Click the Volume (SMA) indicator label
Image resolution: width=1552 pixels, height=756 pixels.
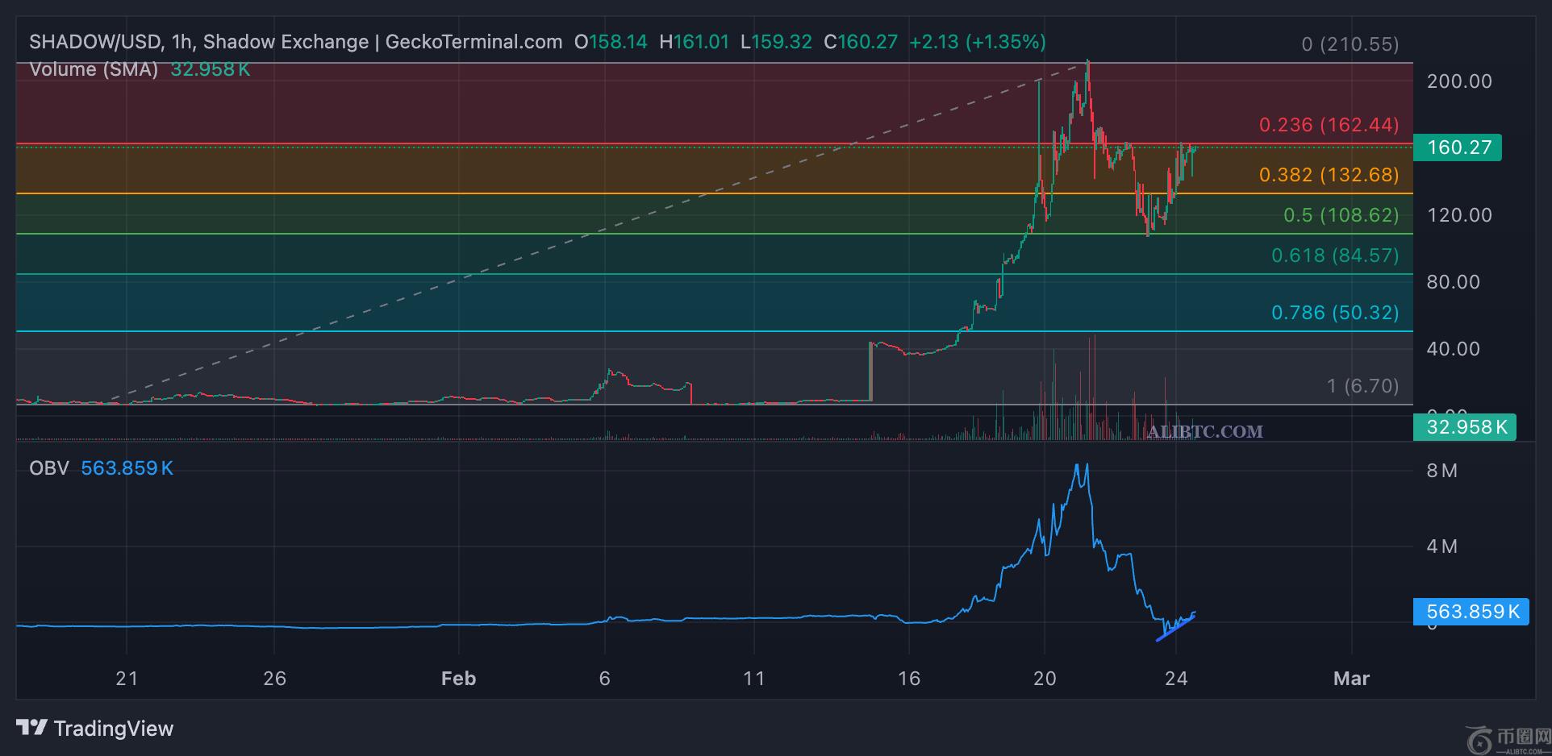[94, 69]
